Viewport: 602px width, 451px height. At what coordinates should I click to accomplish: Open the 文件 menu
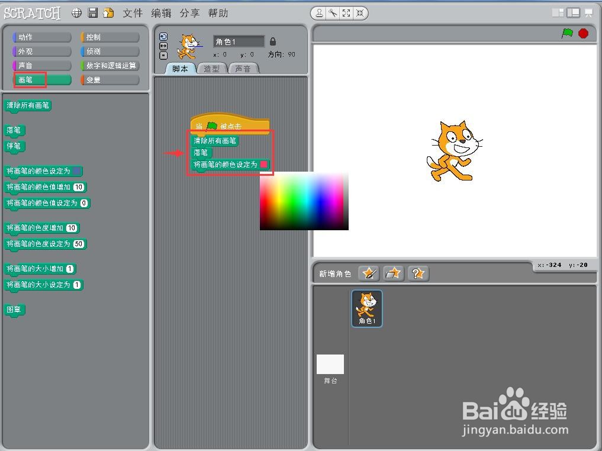(132, 12)
